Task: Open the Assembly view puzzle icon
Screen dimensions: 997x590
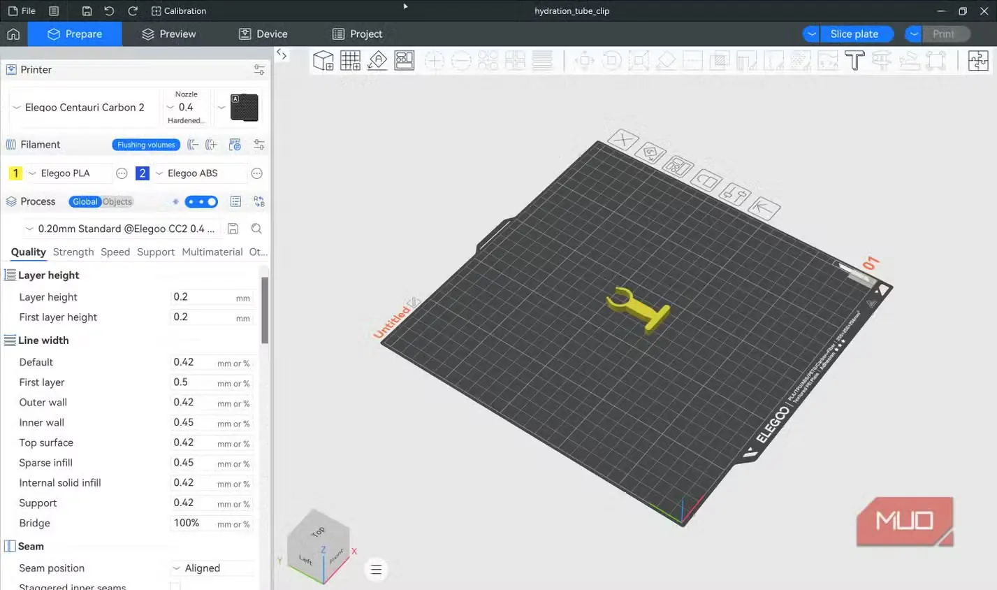Action: click(978, 61)
